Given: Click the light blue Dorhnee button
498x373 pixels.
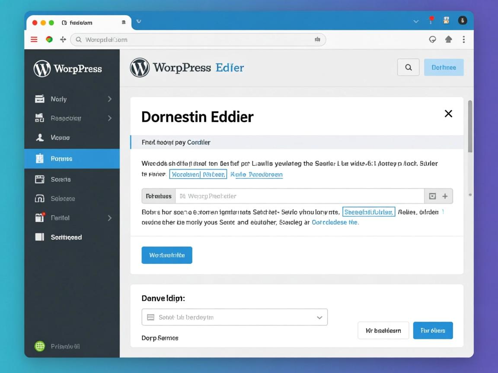Looking at the screenshot, I should tap(444, 67).
